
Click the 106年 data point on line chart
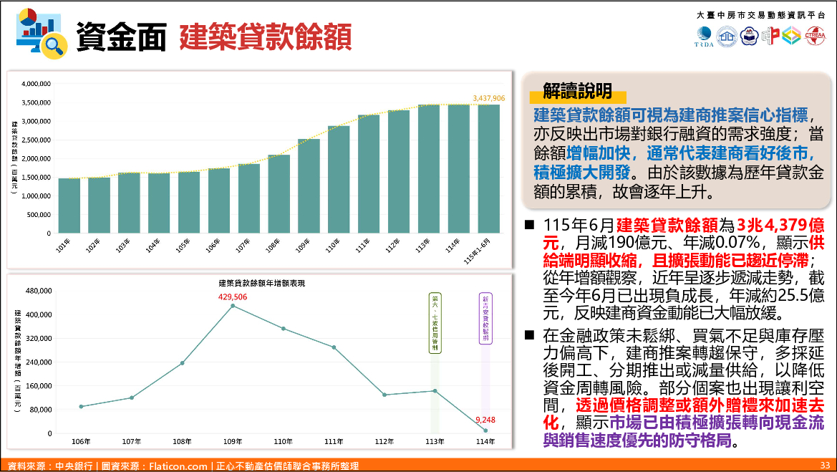coord(81,406)
